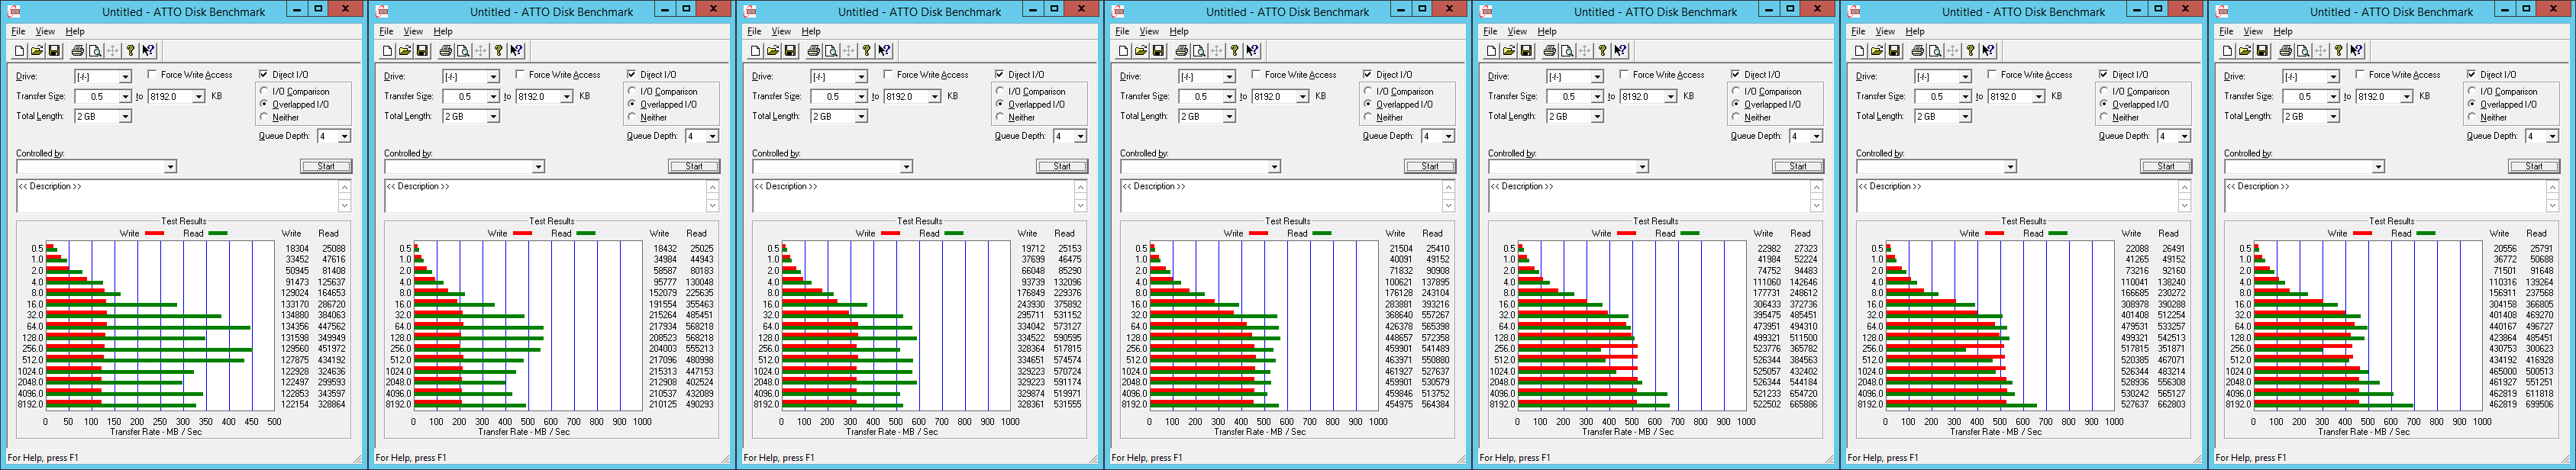Open the Help menu in the seventh ATTO window
The width and height of the screenshot is (2576, 470).
pos(2283,31)
